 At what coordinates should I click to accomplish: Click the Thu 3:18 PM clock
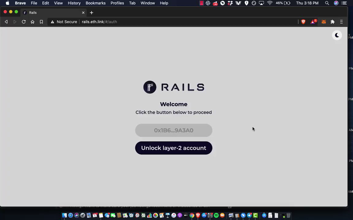click(x=307, y=3)
